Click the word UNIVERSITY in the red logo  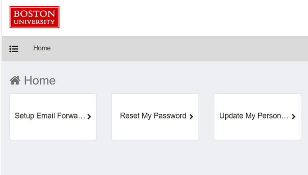coord(34,22)
